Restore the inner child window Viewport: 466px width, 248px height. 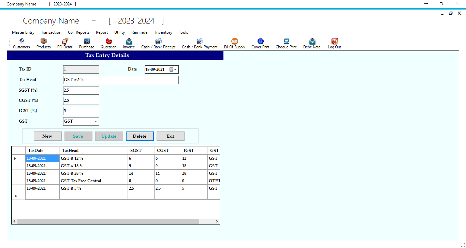point(451,13)
